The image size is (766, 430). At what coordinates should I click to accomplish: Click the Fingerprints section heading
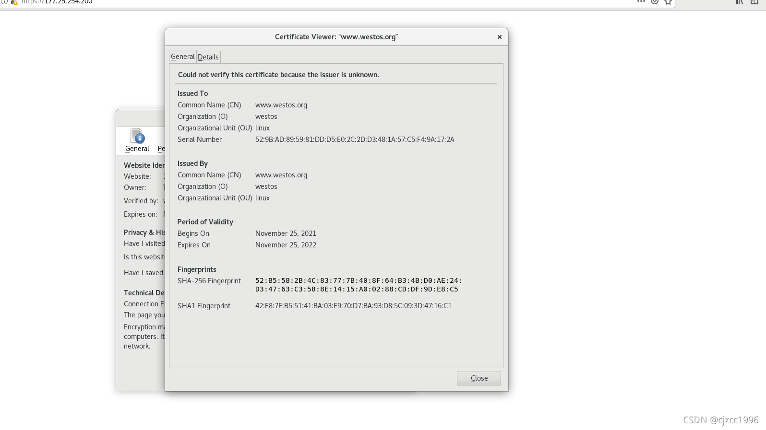197,269
